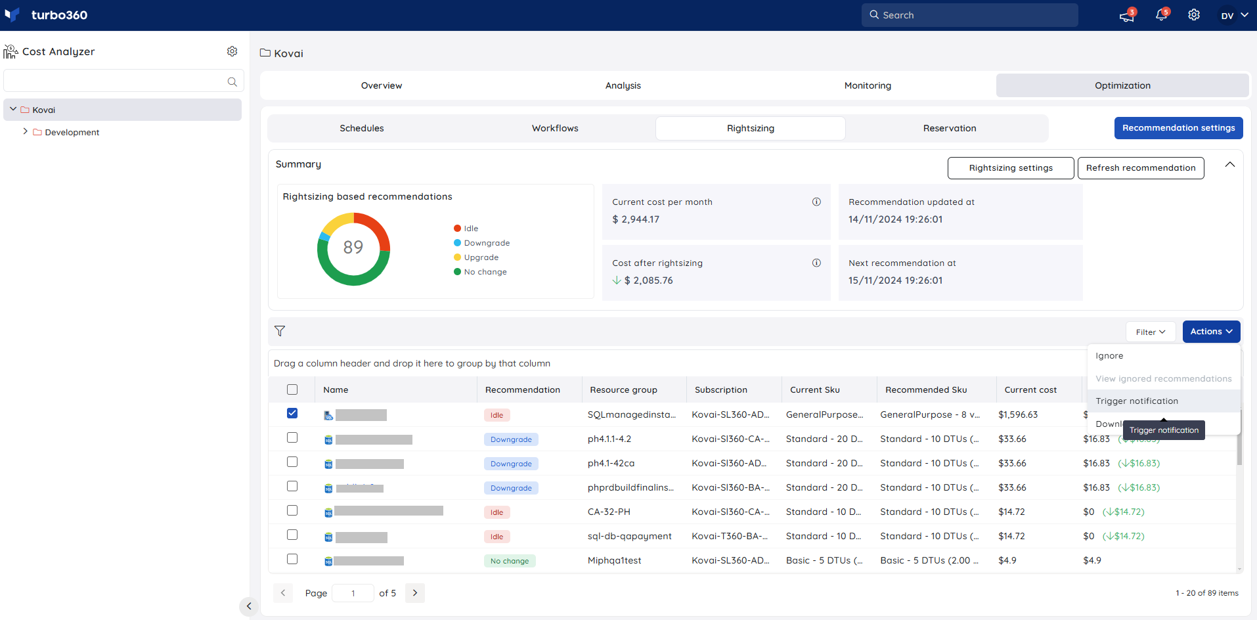The width and height of the screenshot is (1257, 620).
Task: Click the Idle red legend dot
Action: 457,229
